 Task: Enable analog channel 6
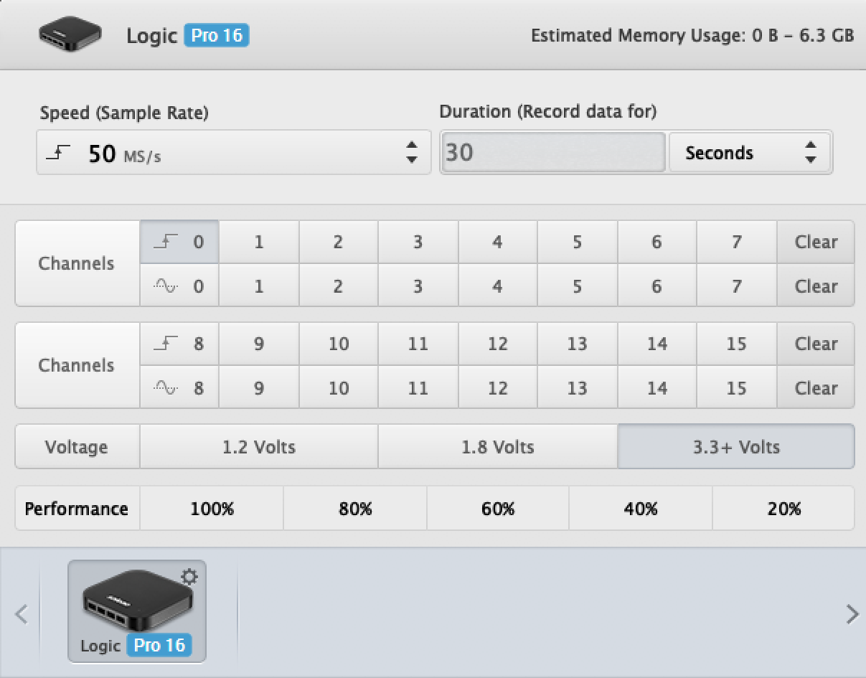click(656, 286)
